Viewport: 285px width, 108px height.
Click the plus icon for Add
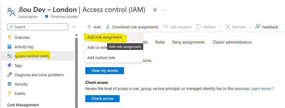click(89, 27)
